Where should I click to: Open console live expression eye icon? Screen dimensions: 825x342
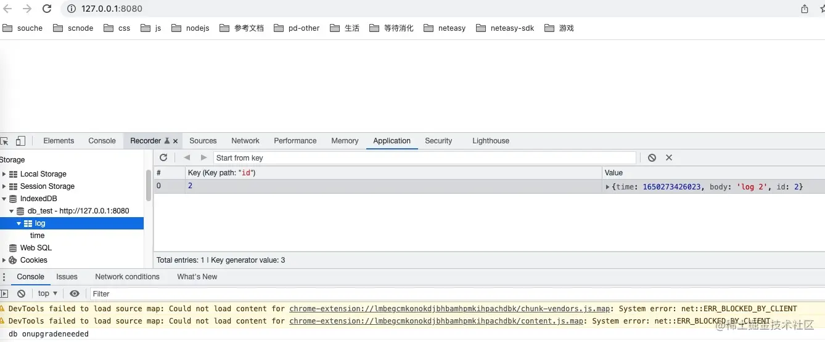(75, 294)
